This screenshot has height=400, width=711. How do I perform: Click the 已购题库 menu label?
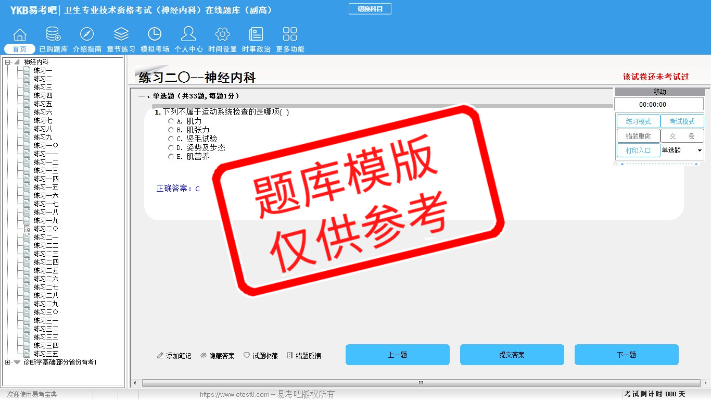pyautogui.click(x=53, y=49)
